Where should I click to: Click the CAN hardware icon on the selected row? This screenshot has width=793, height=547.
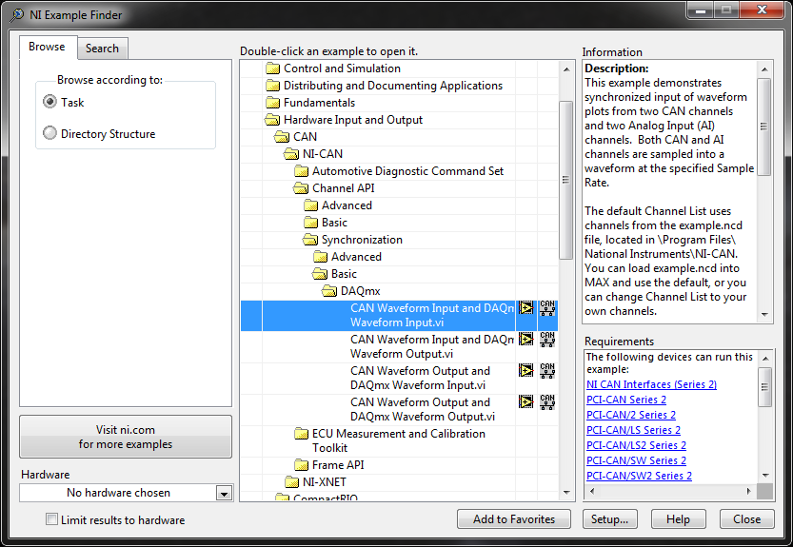(x=547, y=308)
